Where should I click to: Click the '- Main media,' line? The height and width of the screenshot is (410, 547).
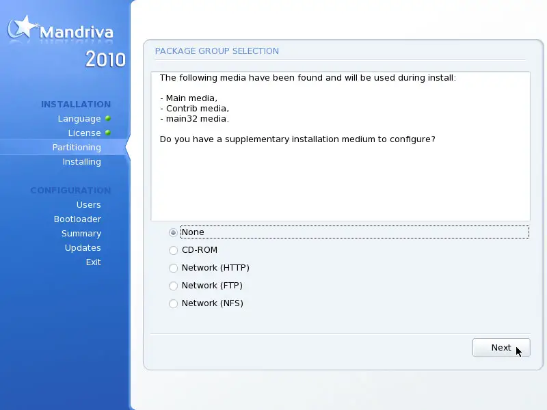click(x=189, y=98)
